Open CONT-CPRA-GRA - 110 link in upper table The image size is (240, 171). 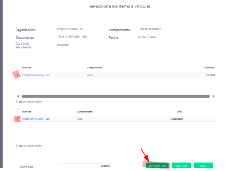click(36, 75)
